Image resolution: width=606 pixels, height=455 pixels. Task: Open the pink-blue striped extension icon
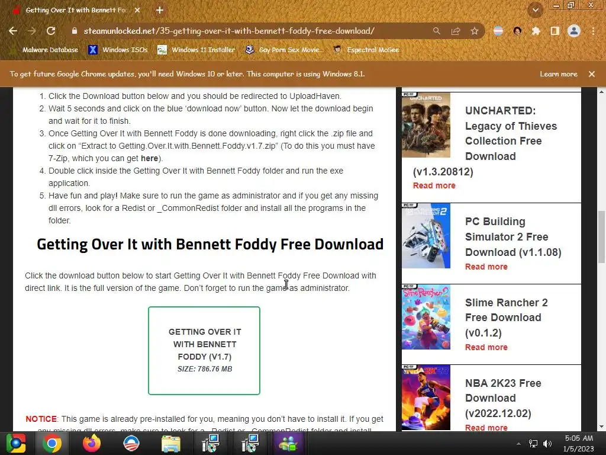tap(498, 31)
